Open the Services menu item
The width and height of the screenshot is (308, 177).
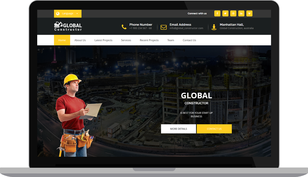click(126, 40)
